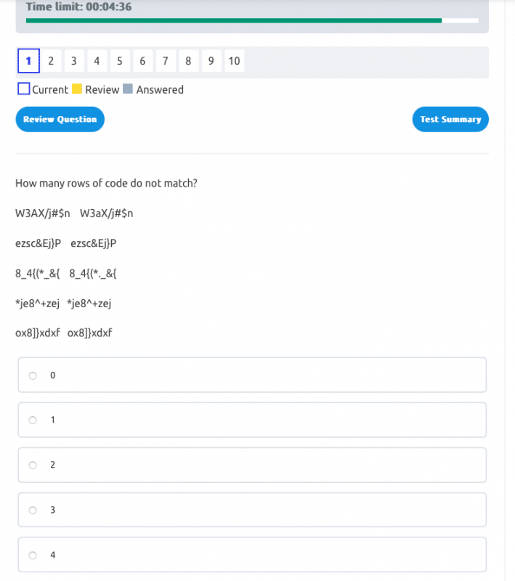Pick answer option 3
This screenshot has height=581, width=515.
pos(33,510)
